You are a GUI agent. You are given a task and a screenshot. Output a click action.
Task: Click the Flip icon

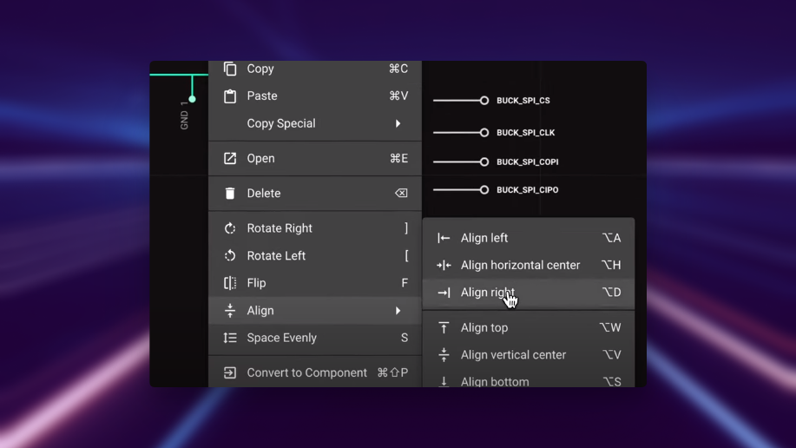(x=230, y=283)
